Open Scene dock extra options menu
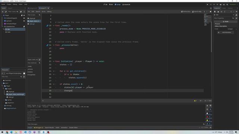The width and height of the screenshot is (239, 134). 24,12
